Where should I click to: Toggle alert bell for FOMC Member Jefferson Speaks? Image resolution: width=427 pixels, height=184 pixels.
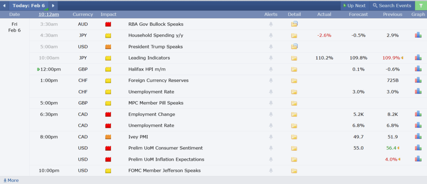(x=271, y=171)
